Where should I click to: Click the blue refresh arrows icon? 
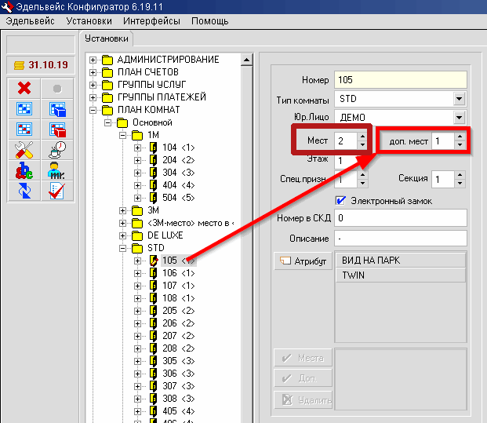(x=24, y=190)
